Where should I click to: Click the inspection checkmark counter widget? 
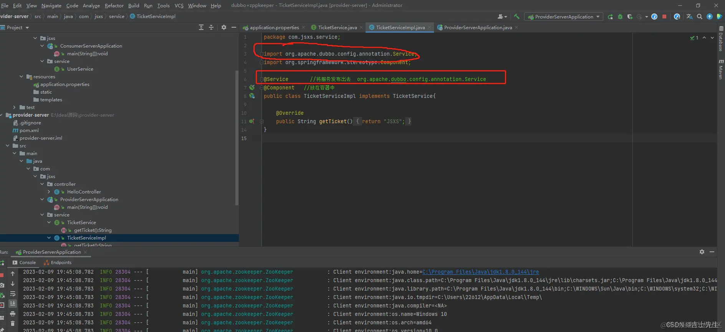694,38
